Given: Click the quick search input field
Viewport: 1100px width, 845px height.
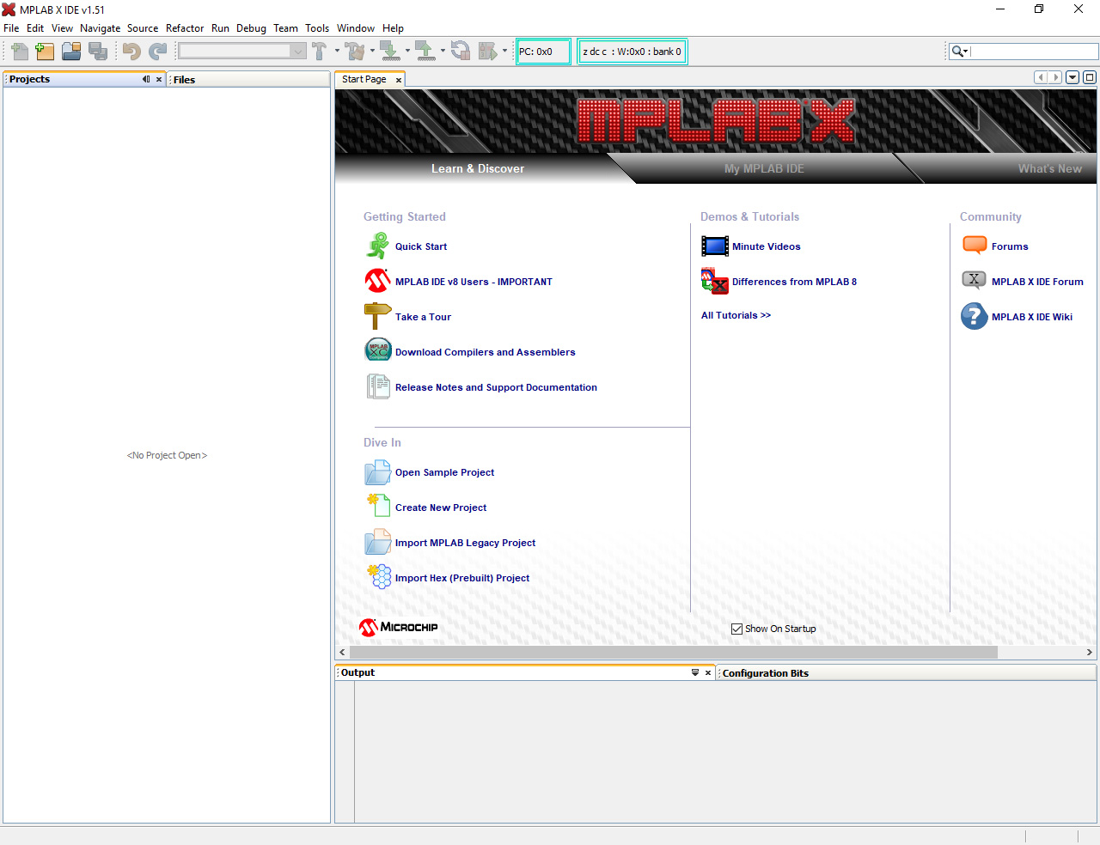Looking at the screenshot, I should tap(1034, 52).
